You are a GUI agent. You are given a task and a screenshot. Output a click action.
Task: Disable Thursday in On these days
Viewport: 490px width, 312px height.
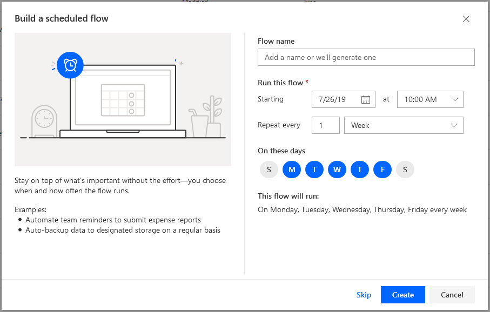point(360,169)
